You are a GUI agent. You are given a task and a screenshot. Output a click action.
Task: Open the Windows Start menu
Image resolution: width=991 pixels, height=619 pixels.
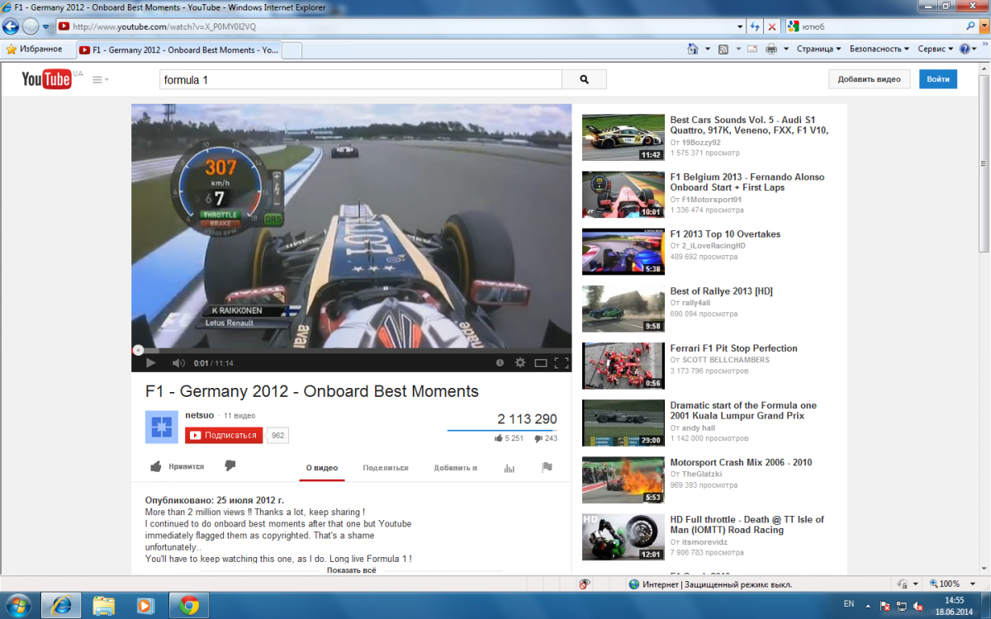pyautogui.click(x=17, y=604)
